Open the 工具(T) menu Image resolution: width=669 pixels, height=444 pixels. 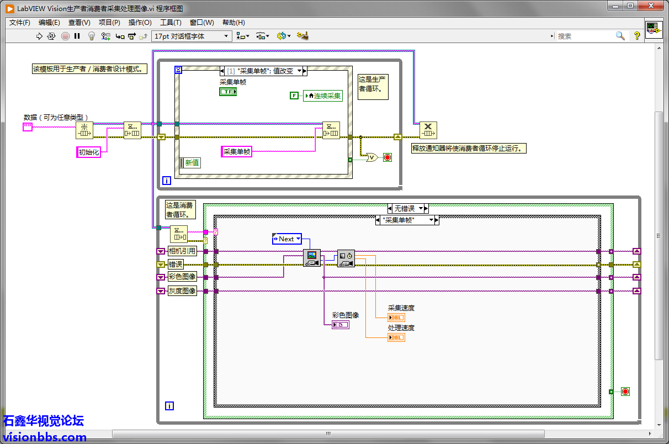[x=171, y=23]
